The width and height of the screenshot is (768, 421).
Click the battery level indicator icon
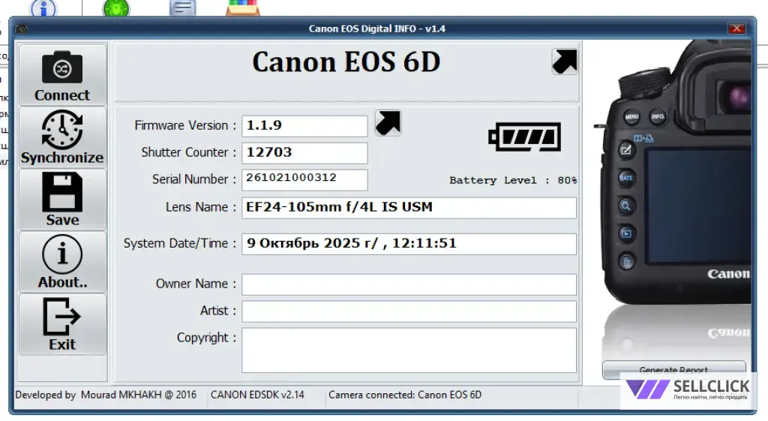click(x=524, y=137)
